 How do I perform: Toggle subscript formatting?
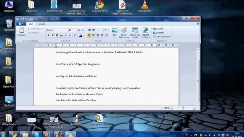coord(66,35)
